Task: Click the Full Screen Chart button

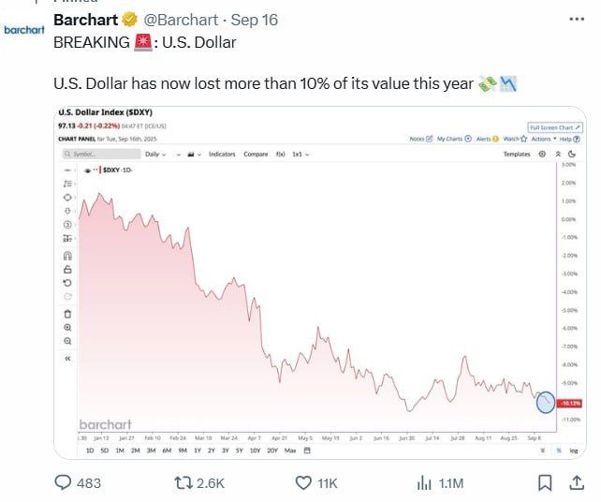Action: pyautogui.click(x=555, y=127)
